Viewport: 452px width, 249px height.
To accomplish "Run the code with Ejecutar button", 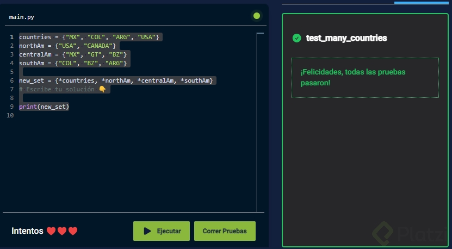I will tap(162, 231).
